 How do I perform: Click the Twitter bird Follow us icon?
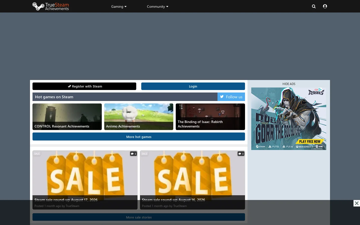pos(222,97)
